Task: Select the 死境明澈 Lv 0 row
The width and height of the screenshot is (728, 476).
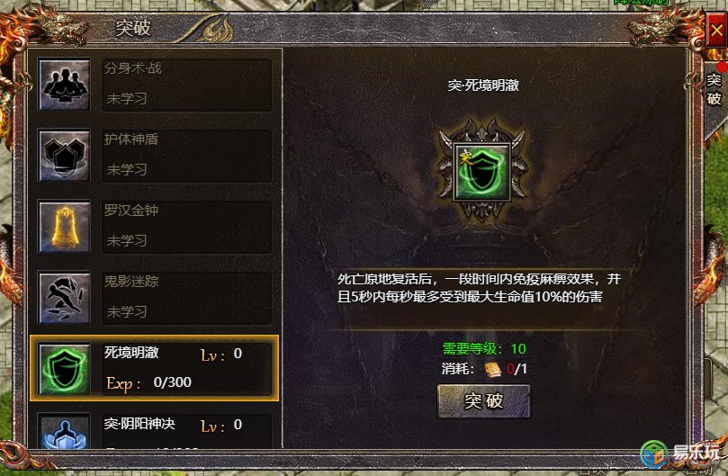Action: point(155,368)
